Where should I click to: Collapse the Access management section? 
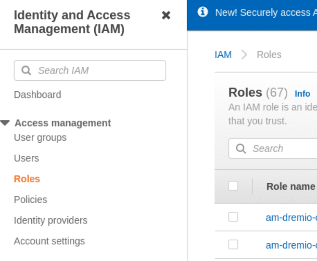tap(5, 123)
